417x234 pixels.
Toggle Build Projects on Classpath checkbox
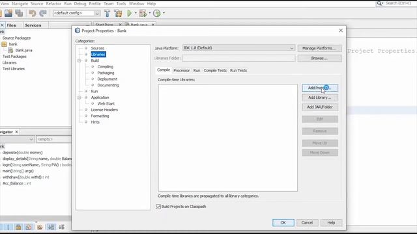[158, 207]
